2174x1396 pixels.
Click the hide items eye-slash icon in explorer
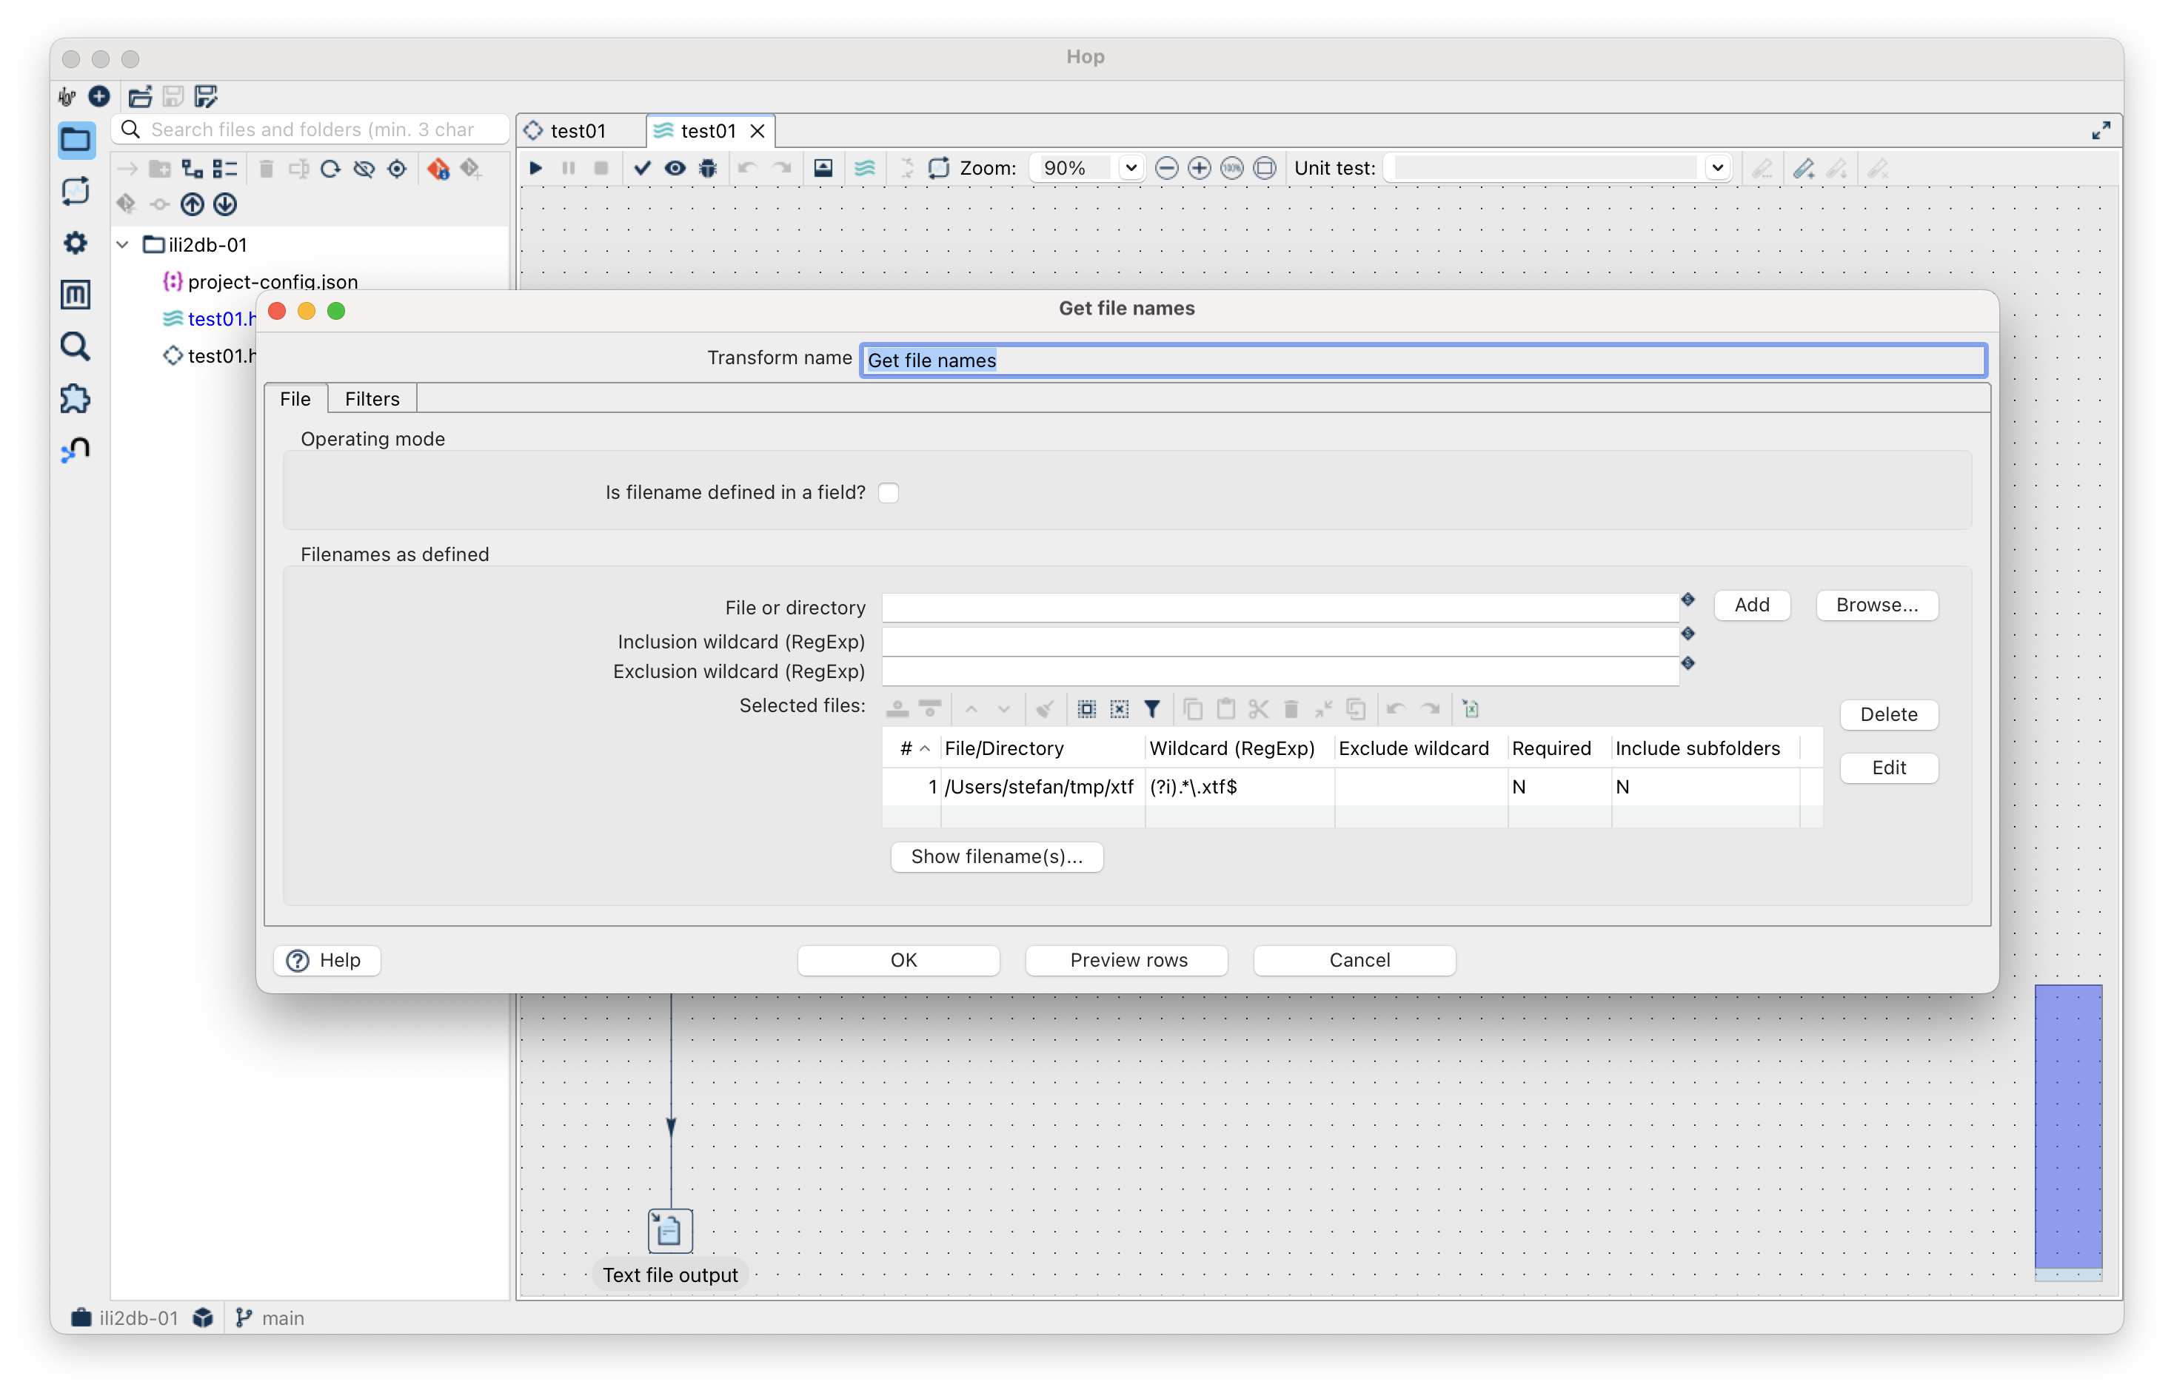click(364, 169)
